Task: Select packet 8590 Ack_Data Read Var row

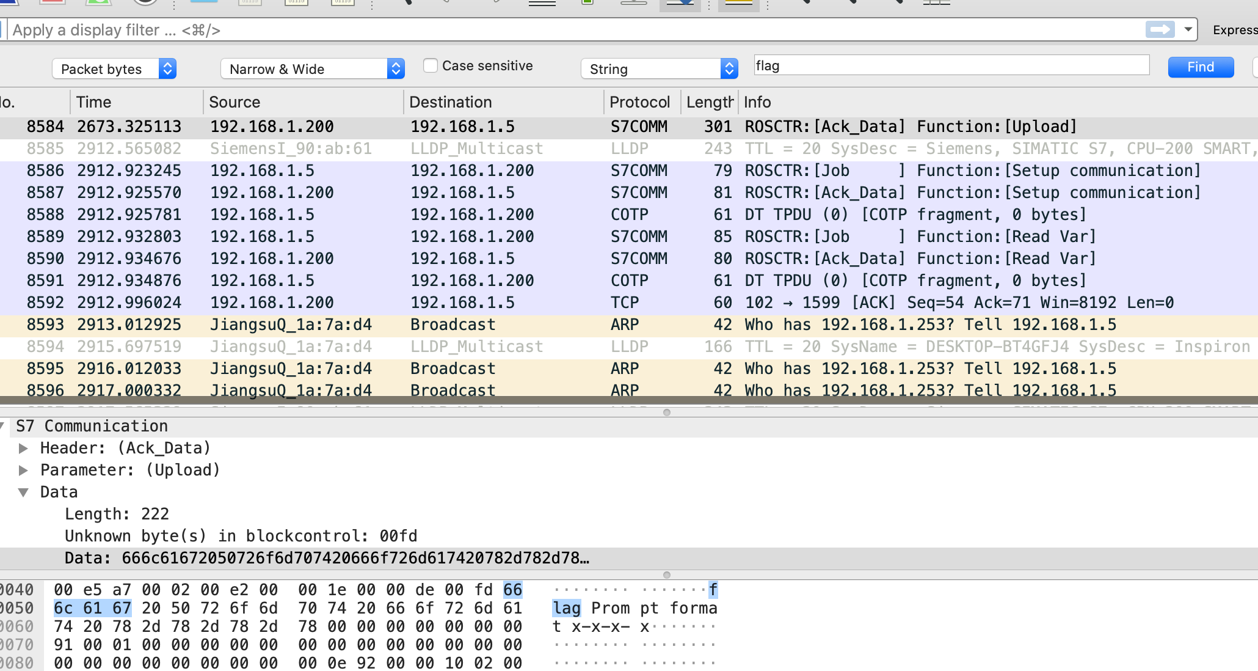Action: click(629, 258)
